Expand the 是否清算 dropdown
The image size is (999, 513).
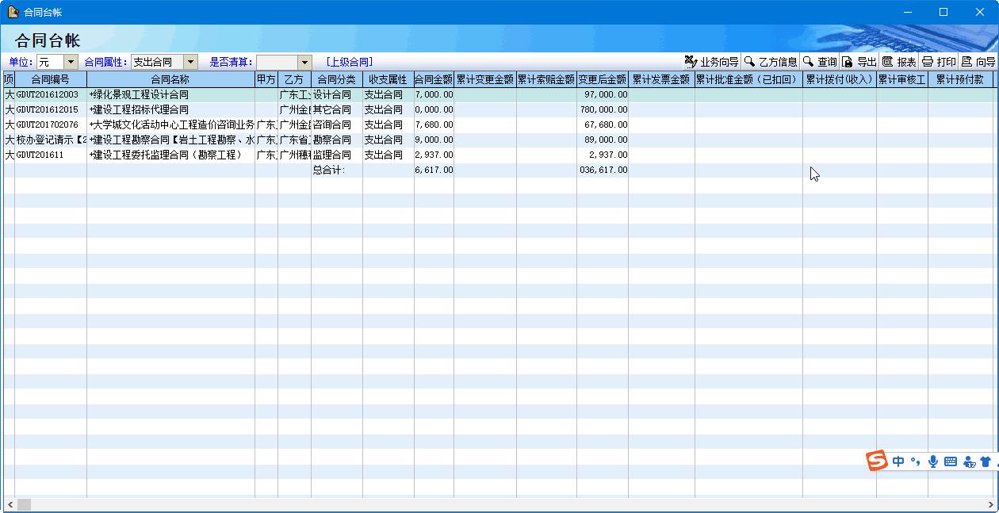tap(304, 62)
